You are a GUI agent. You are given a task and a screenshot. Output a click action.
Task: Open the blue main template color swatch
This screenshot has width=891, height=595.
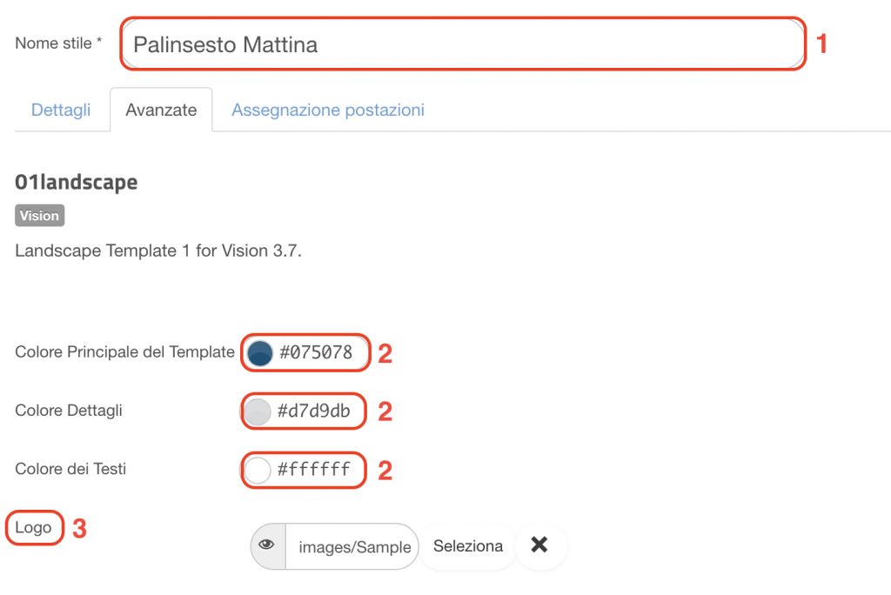260,353
